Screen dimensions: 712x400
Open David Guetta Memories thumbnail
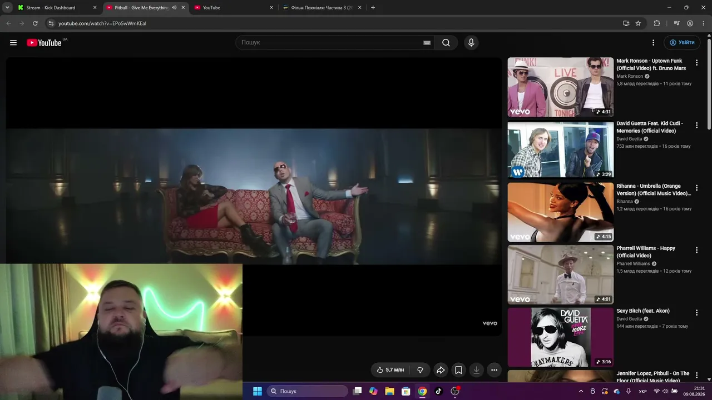pos(560,149)
